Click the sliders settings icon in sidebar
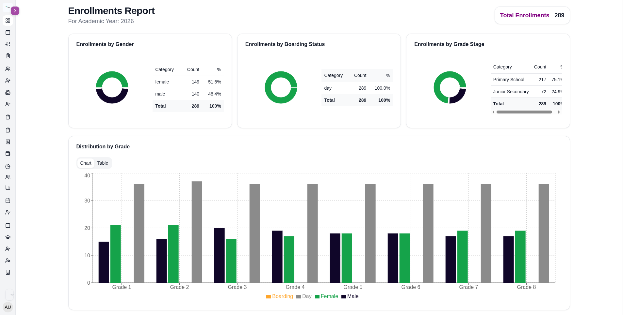Image resolution: width=623 pixels, height=315 pixels. 8,44
